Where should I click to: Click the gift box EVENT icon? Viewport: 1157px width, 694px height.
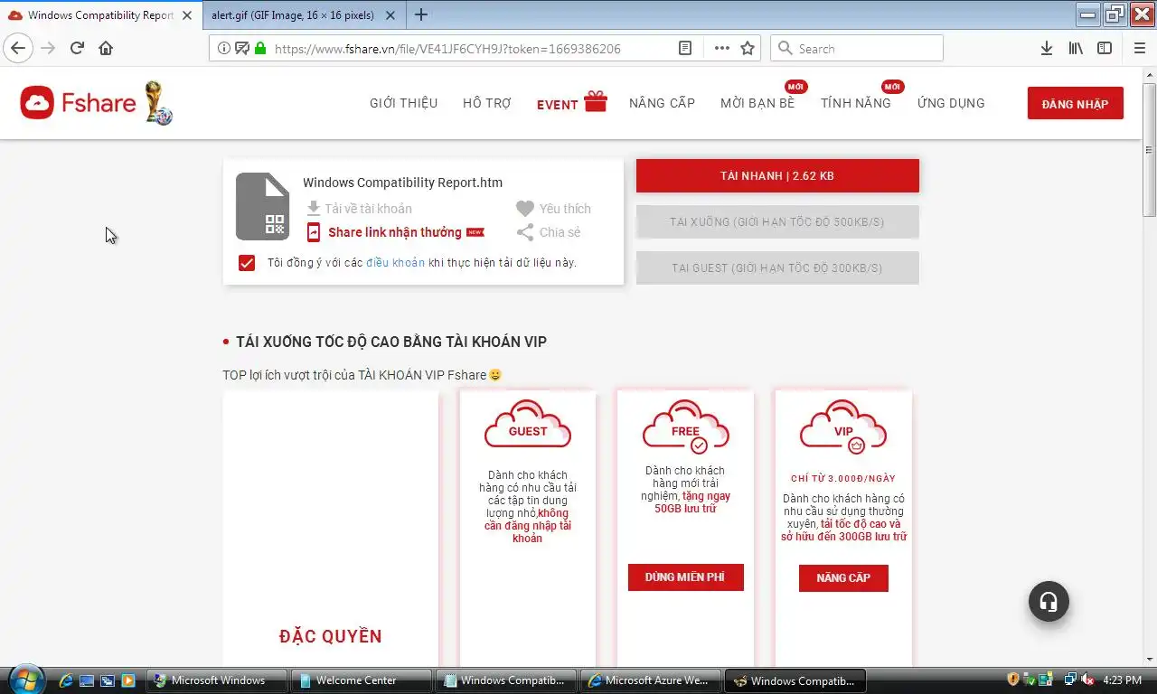point(596,101)
